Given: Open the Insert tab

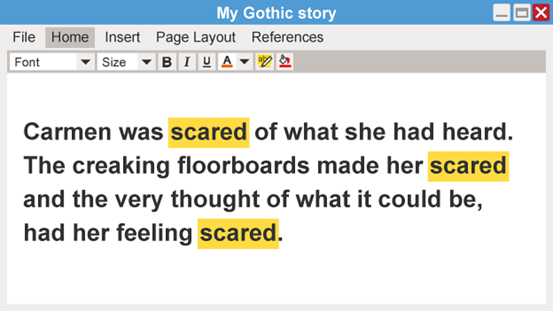Looking at the screenshot, I should 122,37.
